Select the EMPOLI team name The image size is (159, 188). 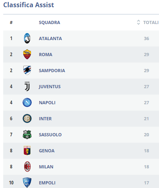pos(47,183)
